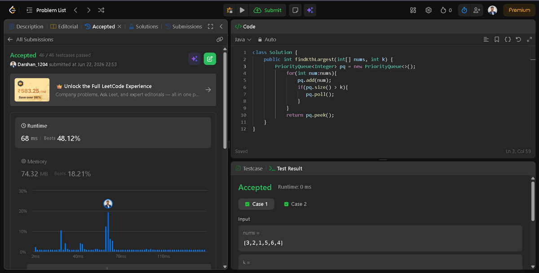Click the tallest runtime distribution bar
Image resolution: width=539 pixels, height=273 pixels.
click(x=108, y=232)
